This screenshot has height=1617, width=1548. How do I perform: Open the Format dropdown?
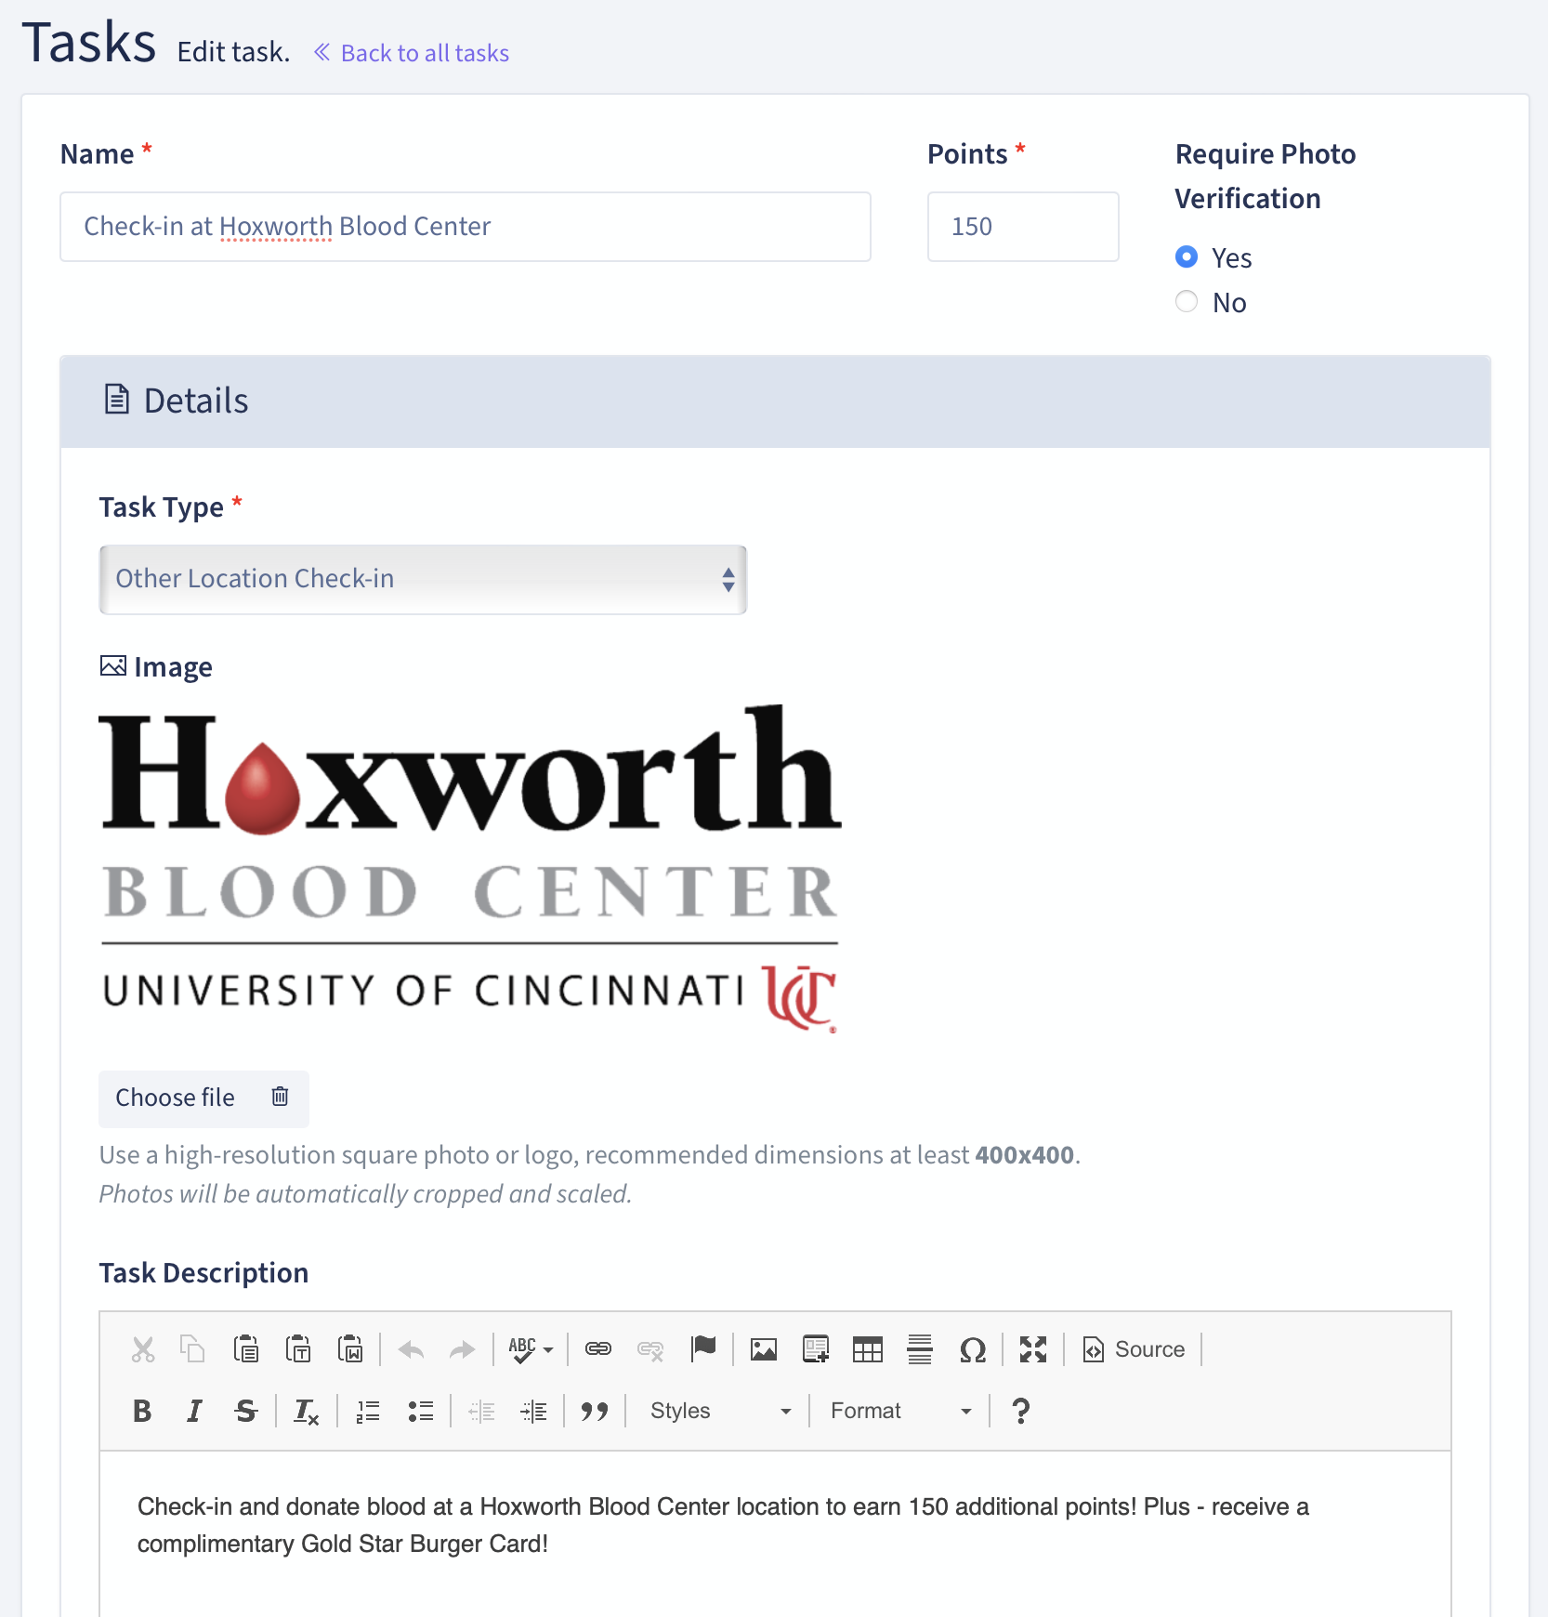(x=900, y=1411)
